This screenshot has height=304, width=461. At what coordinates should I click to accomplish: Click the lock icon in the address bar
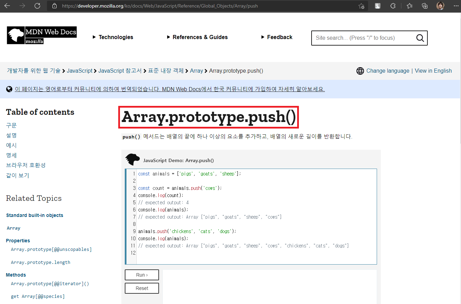[54, 6]
